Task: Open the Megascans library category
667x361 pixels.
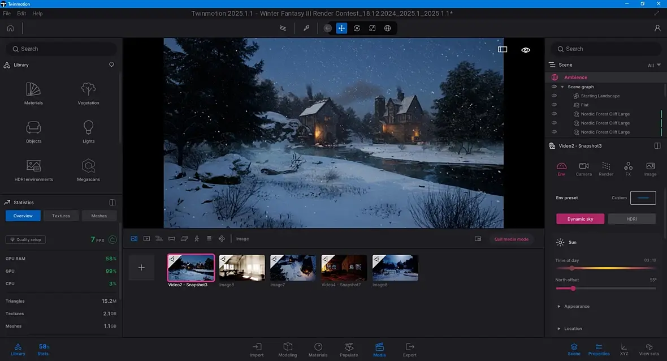Action: tap(88, 170)
